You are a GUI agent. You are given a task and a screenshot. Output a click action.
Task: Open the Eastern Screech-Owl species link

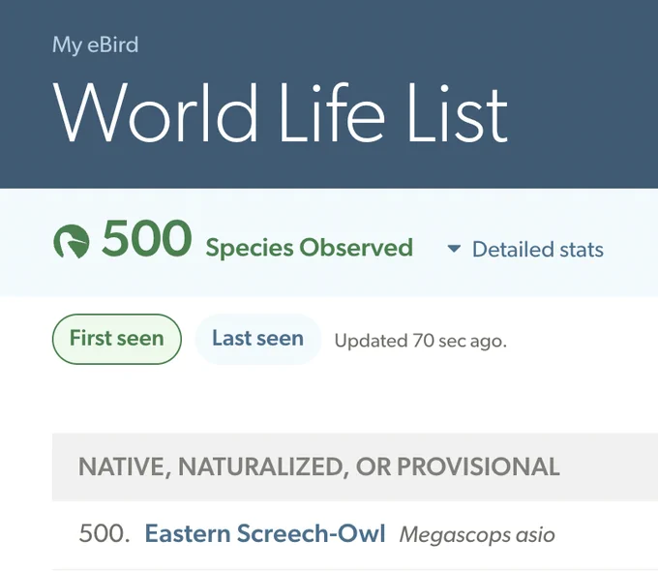point(265,533)
